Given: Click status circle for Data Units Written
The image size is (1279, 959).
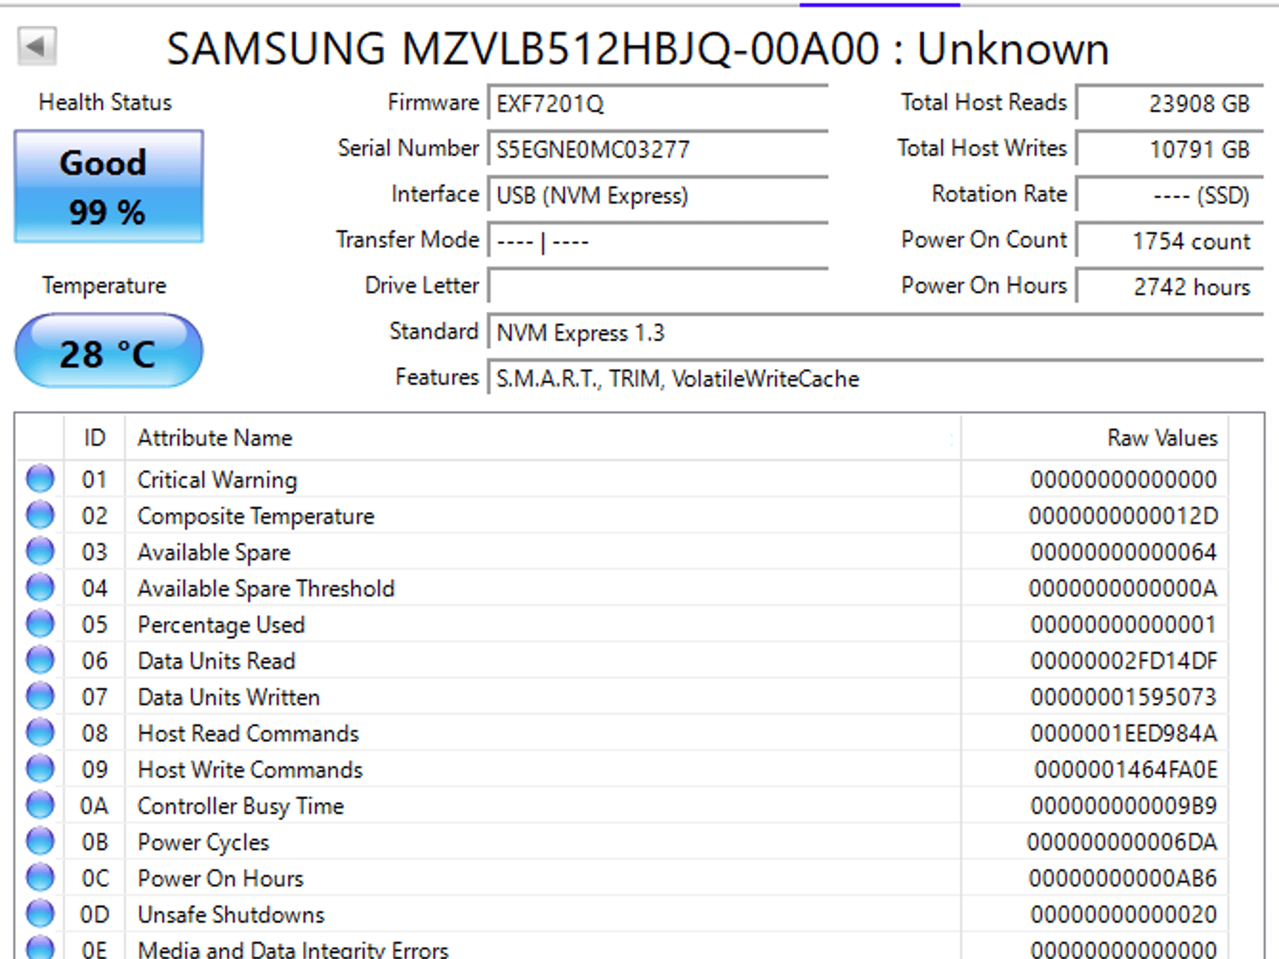Looking at the screenshot, I should tap(41, 696).
